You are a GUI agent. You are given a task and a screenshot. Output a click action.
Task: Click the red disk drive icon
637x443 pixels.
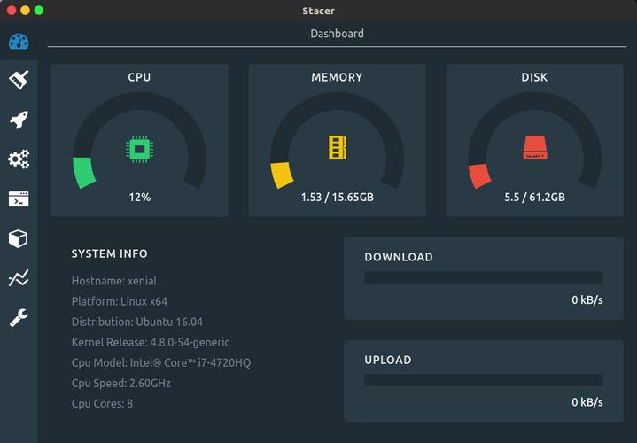tap(534, 148)
